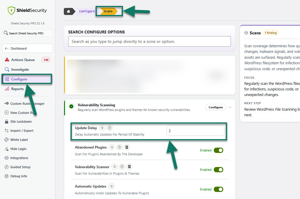The image size is (300, 199).
Task: Click the Automatic Updates up-down arrows icon
Action: (x=111, y=186)
